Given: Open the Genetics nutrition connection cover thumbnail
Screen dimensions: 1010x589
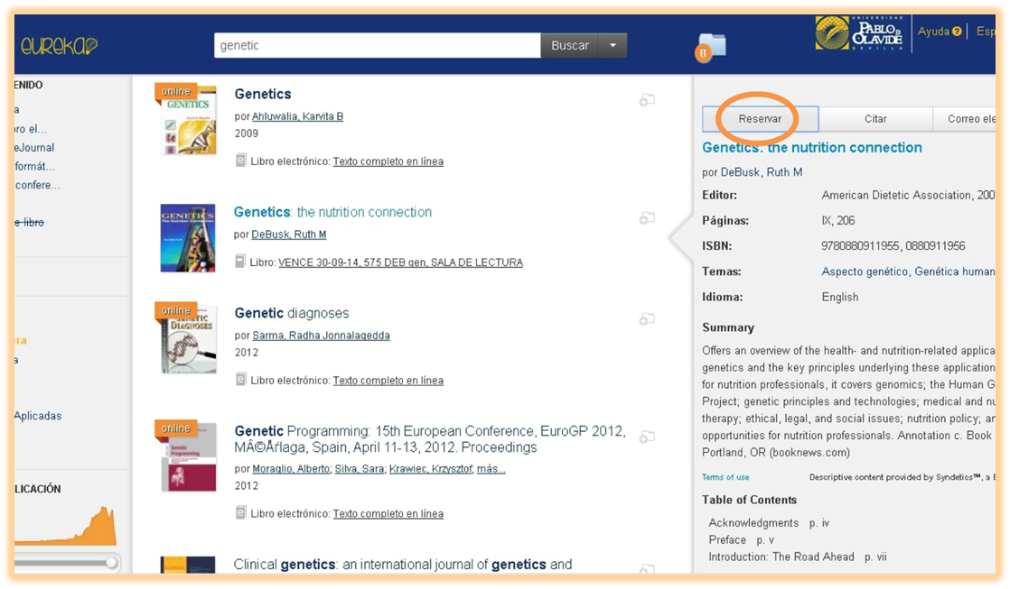Looking at the screenshot, I should (x=187, y=238).
